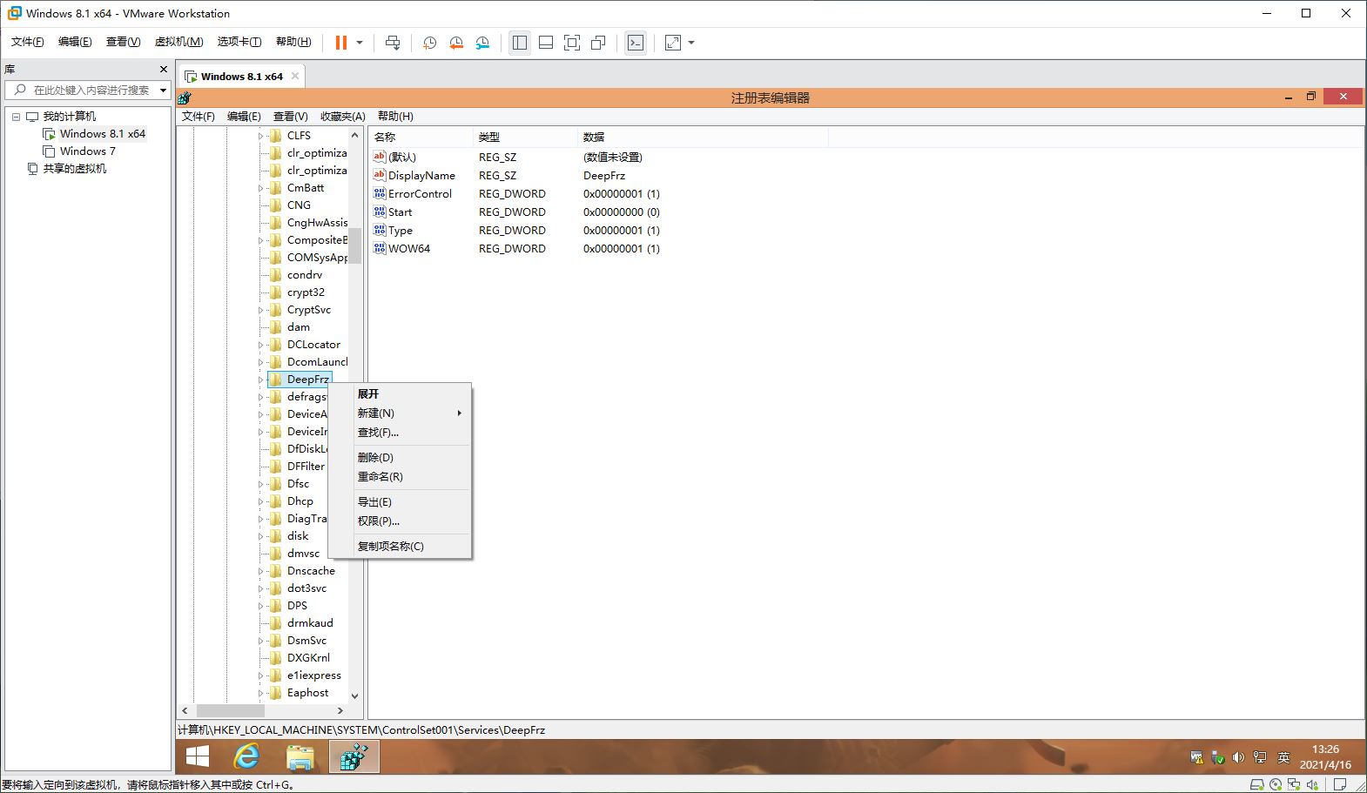1367x793 pixels.
Task: Select 共享的虚拟机 in the library
Action: click(x=74, y=168)
